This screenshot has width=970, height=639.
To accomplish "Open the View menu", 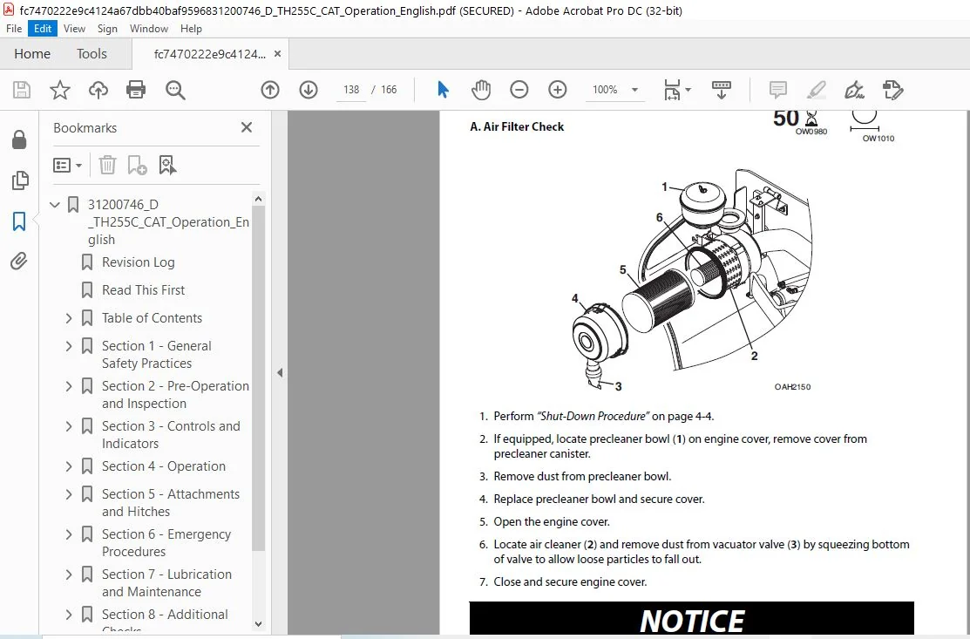I will (x=74, y=29).
